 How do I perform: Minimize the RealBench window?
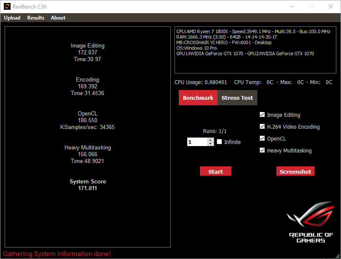(292, 6)
